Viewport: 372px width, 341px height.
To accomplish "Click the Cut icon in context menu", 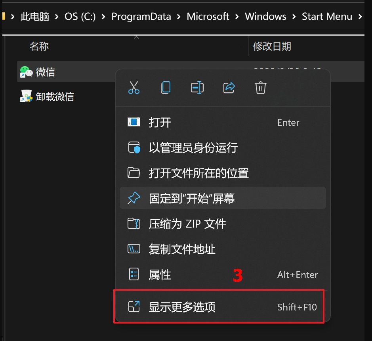I will (134, 88).
